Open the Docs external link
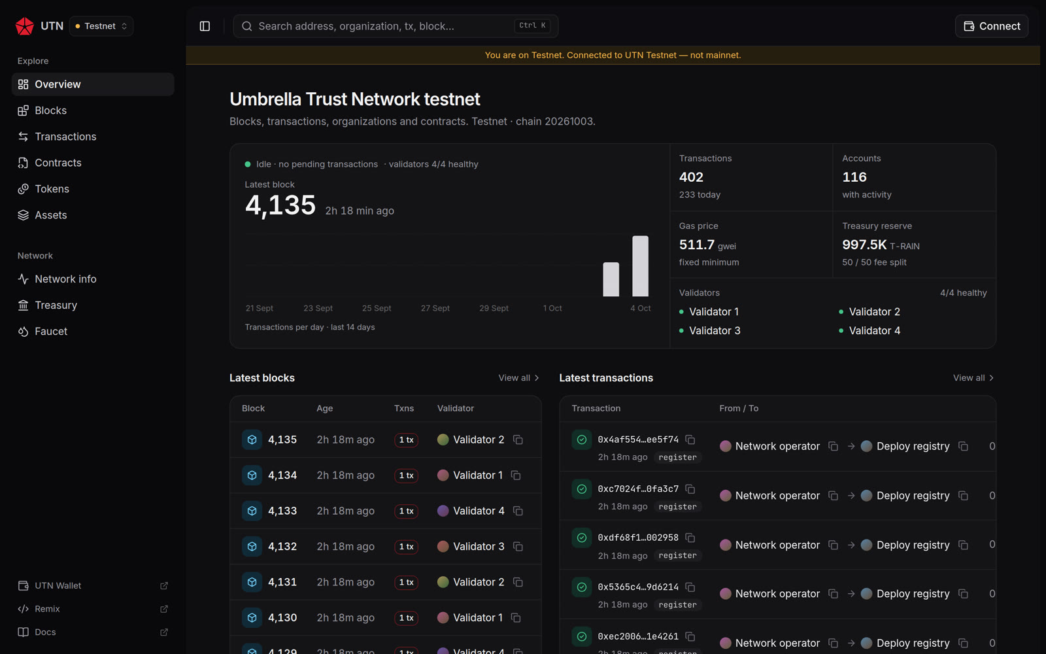The height and width of the screenshot is (654, 1046). pos(93,632)
